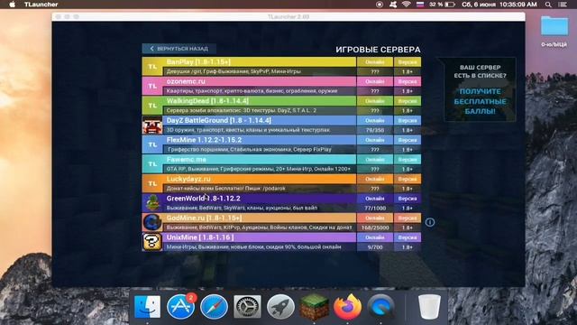This screenshot has width=577, height=325.
Task: Open Firefox from the dock
Action: click(x=347, y=307)
